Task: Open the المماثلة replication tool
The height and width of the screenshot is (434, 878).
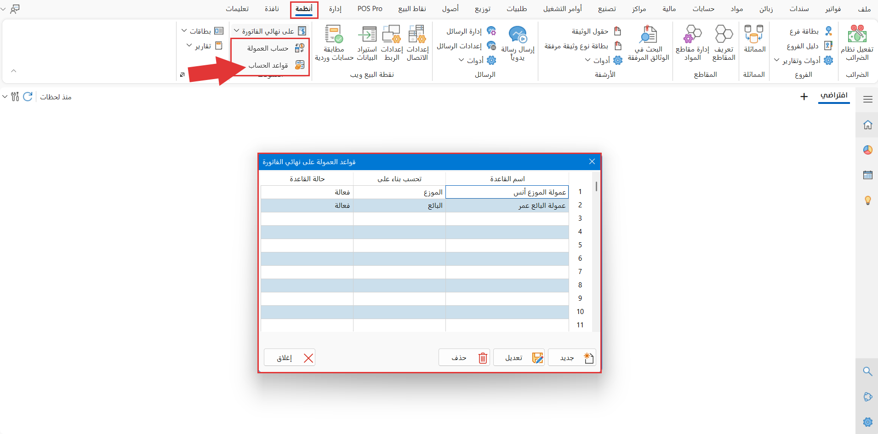Action: [754, 40]
